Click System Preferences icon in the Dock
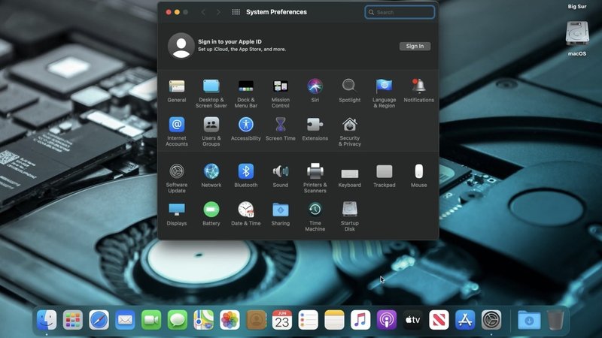Screen dimensions: 602x338 (491, 320)
